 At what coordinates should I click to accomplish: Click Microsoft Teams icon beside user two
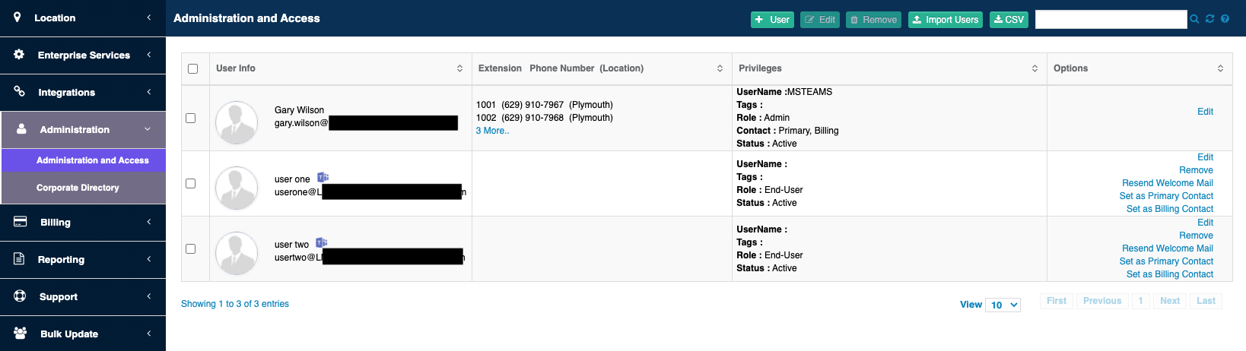tap(321, 243)
